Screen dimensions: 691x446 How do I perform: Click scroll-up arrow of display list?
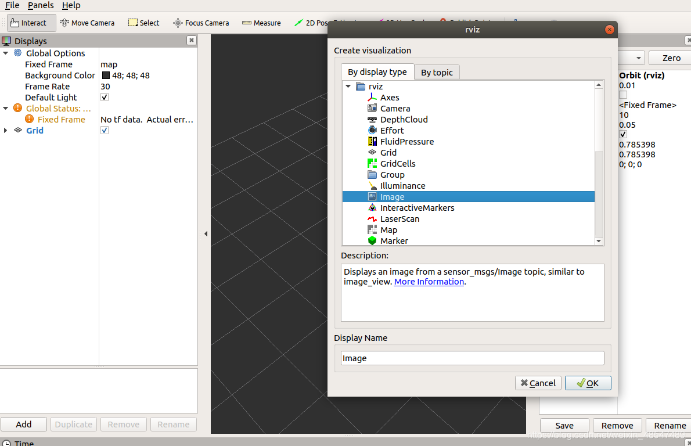(599, 85)
